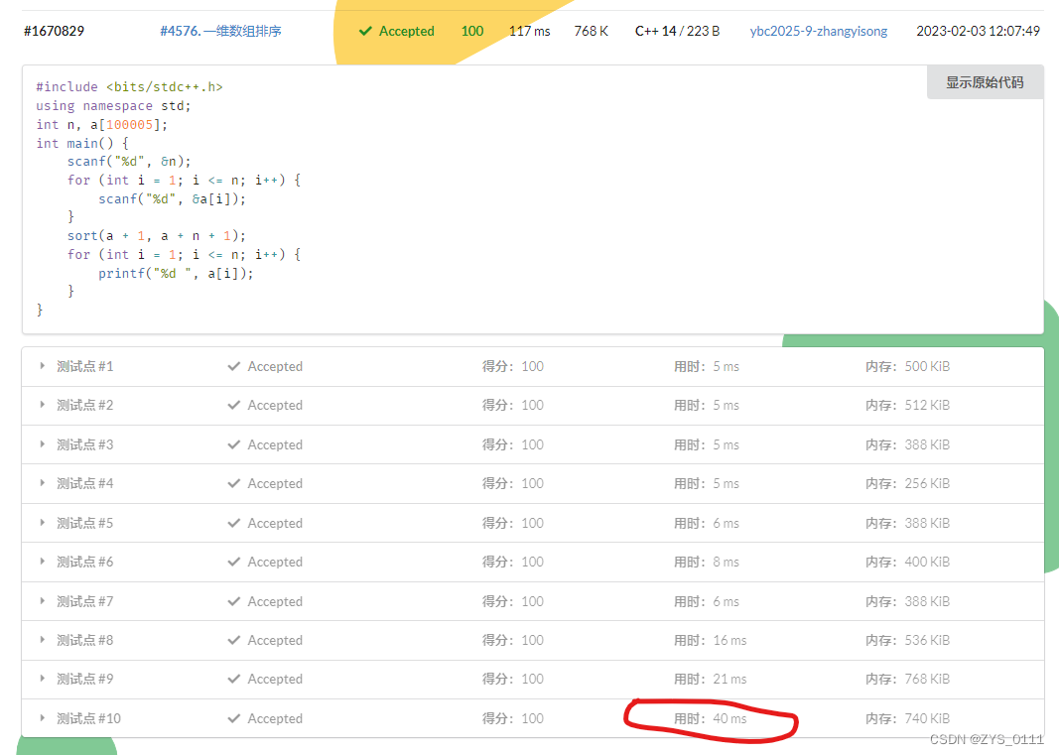Expand test point #3 row arrow
Image resolution: width=1059 pixels, height=755 pixels.
42,444
